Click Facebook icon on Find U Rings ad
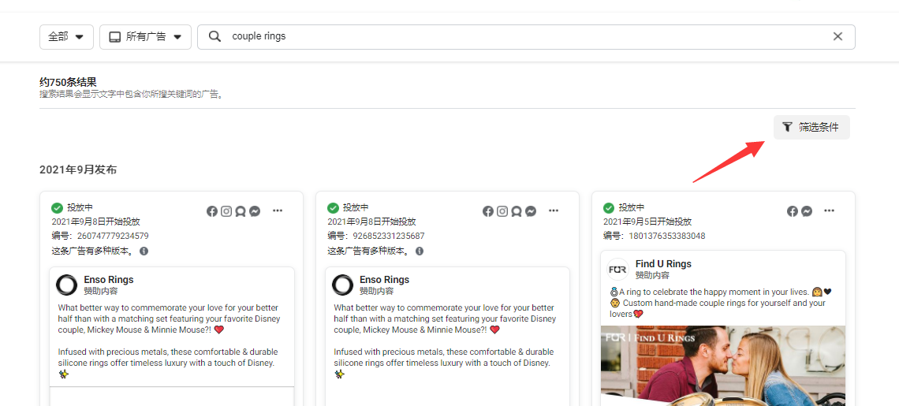This screenshot has width=899, height=406. tap(793, 211)
